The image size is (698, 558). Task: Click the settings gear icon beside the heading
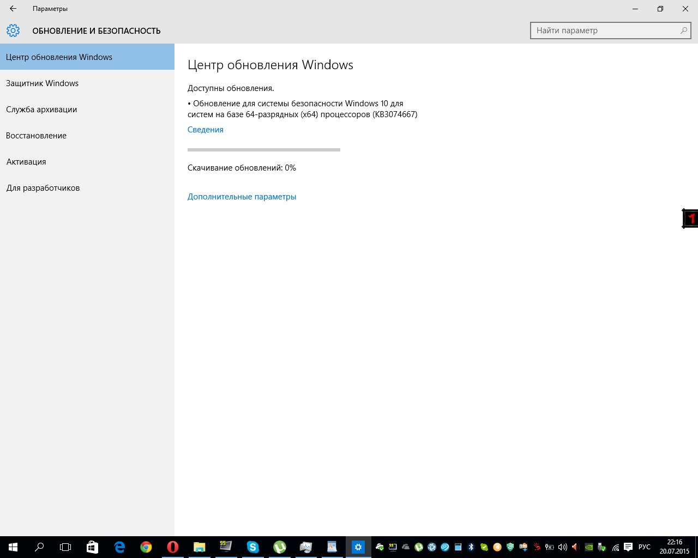pos(13,31)
